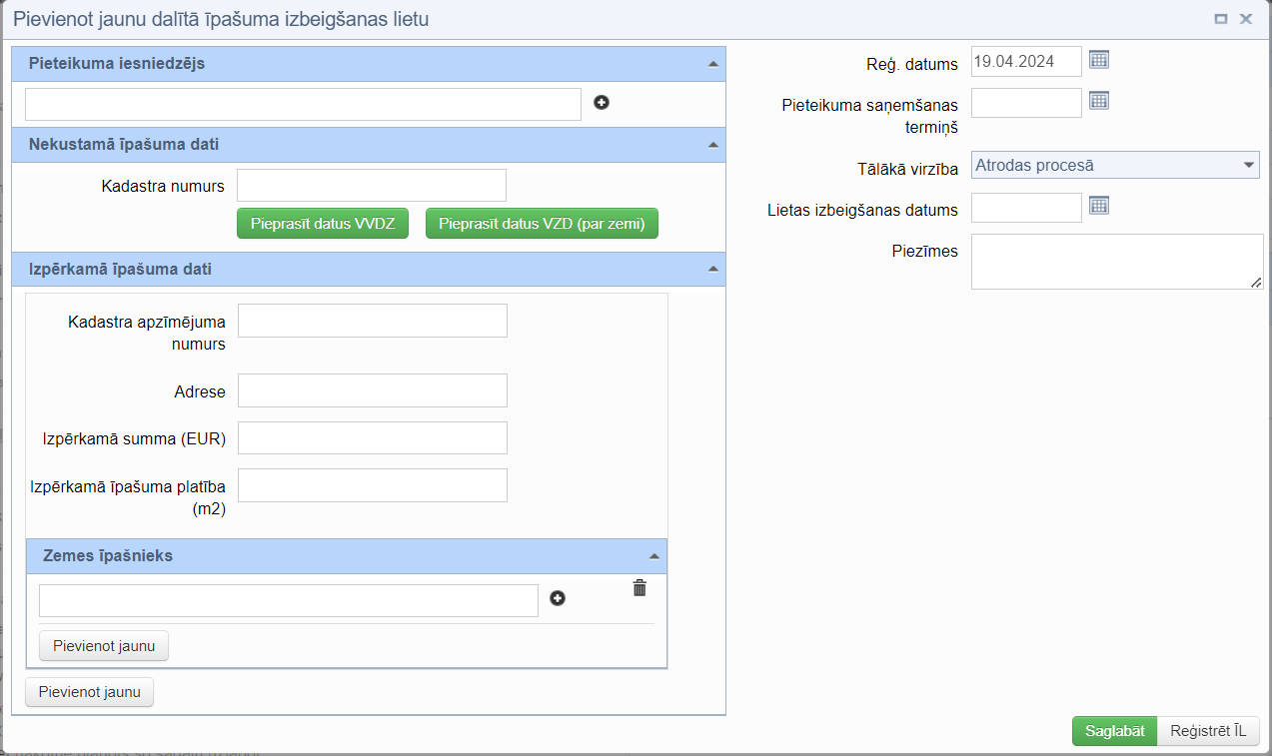The width and height of the screenshot is (1272, 756).
Task: Collapse the Izpērkamā īpašuma dati section
Action: coord(712,270)
